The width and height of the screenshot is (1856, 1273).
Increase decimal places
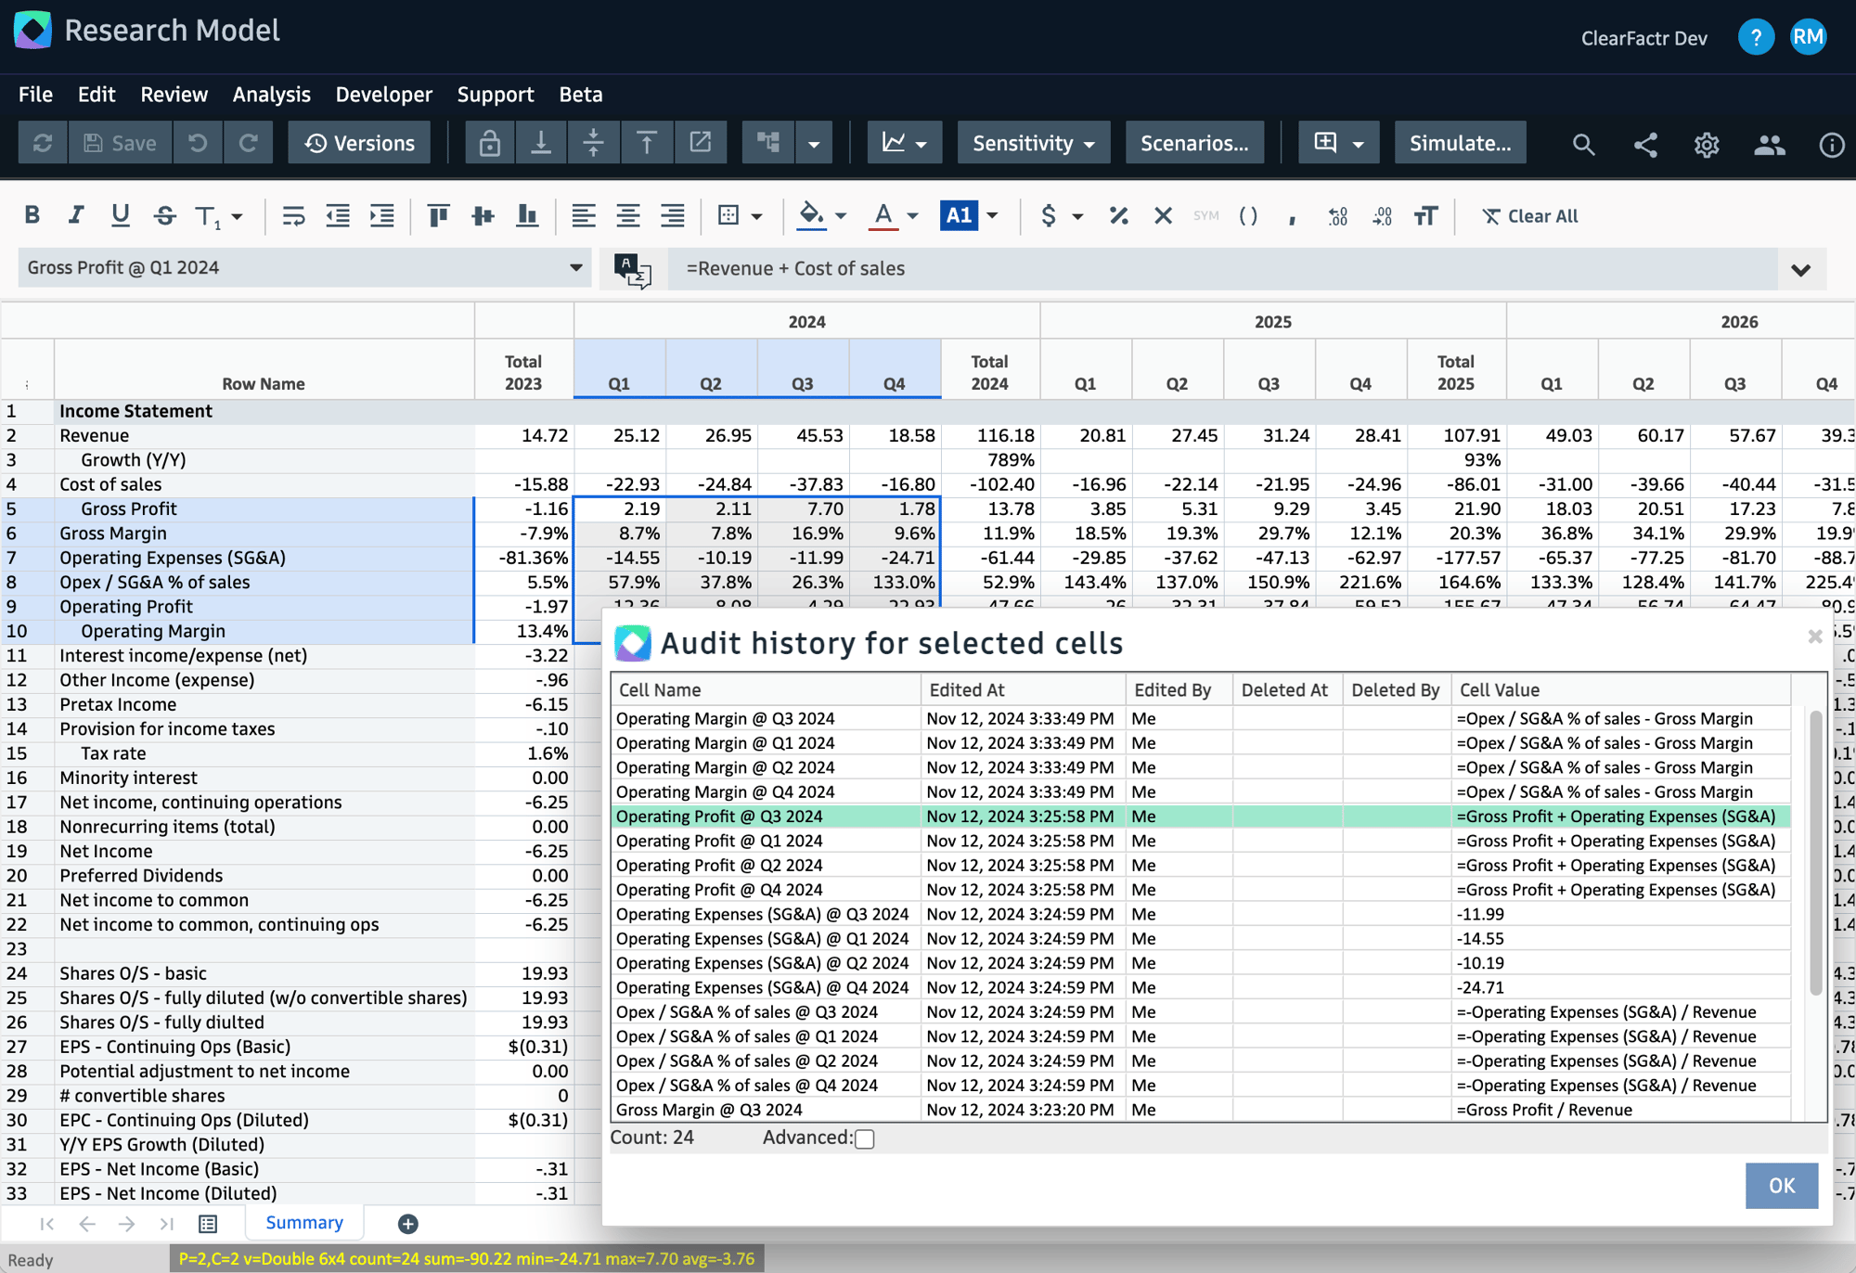[1337, 215]
